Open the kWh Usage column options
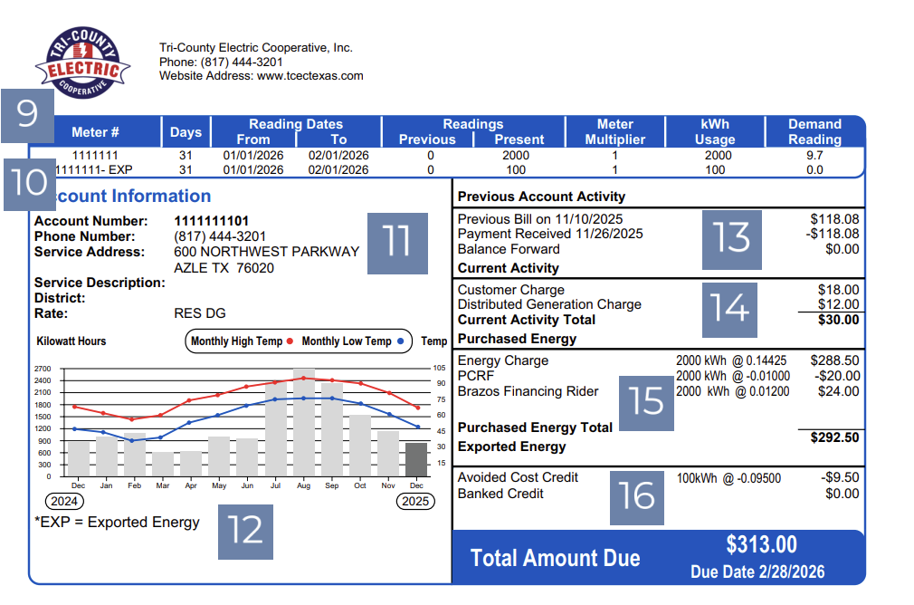The image size is (914, 605). coord(714,131)
